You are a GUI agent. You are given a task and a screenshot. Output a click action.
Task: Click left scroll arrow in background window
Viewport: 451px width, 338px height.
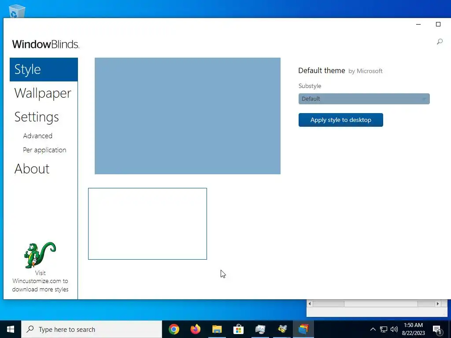click(310, 304)
